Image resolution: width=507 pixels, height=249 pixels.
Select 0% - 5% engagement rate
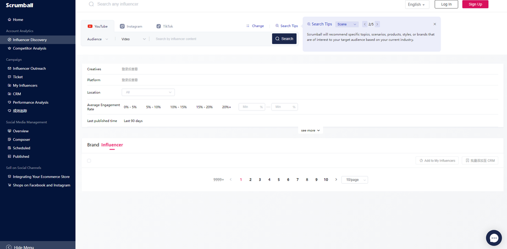pos(130,107)
